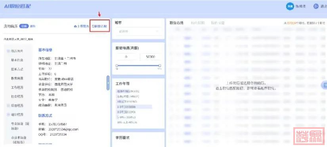Click the 退出 logout icon

pos(316,6)
